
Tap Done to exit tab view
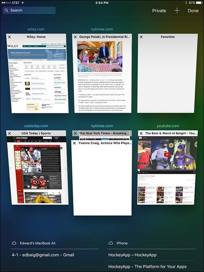[x=193, y=10]
